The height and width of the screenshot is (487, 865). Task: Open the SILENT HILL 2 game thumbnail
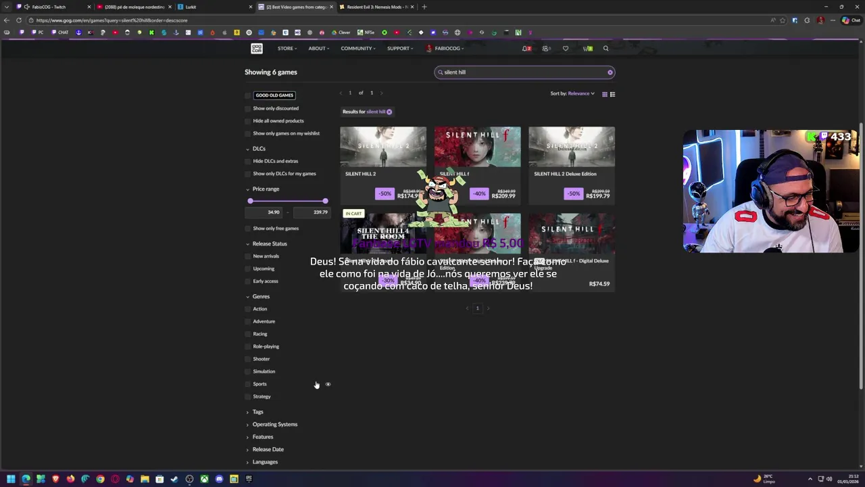click(x=383, y=146)
